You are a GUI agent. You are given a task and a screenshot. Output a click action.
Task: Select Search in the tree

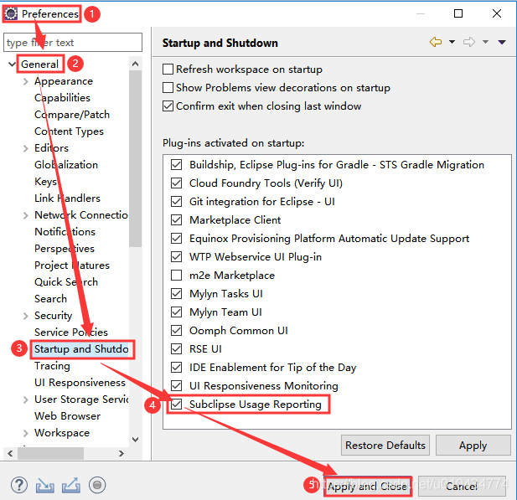coord(50,299)
